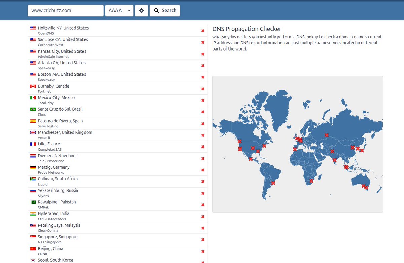Click the map marker on southern India
The width and height of the screenshot is (404, 263).
[334, 160]
